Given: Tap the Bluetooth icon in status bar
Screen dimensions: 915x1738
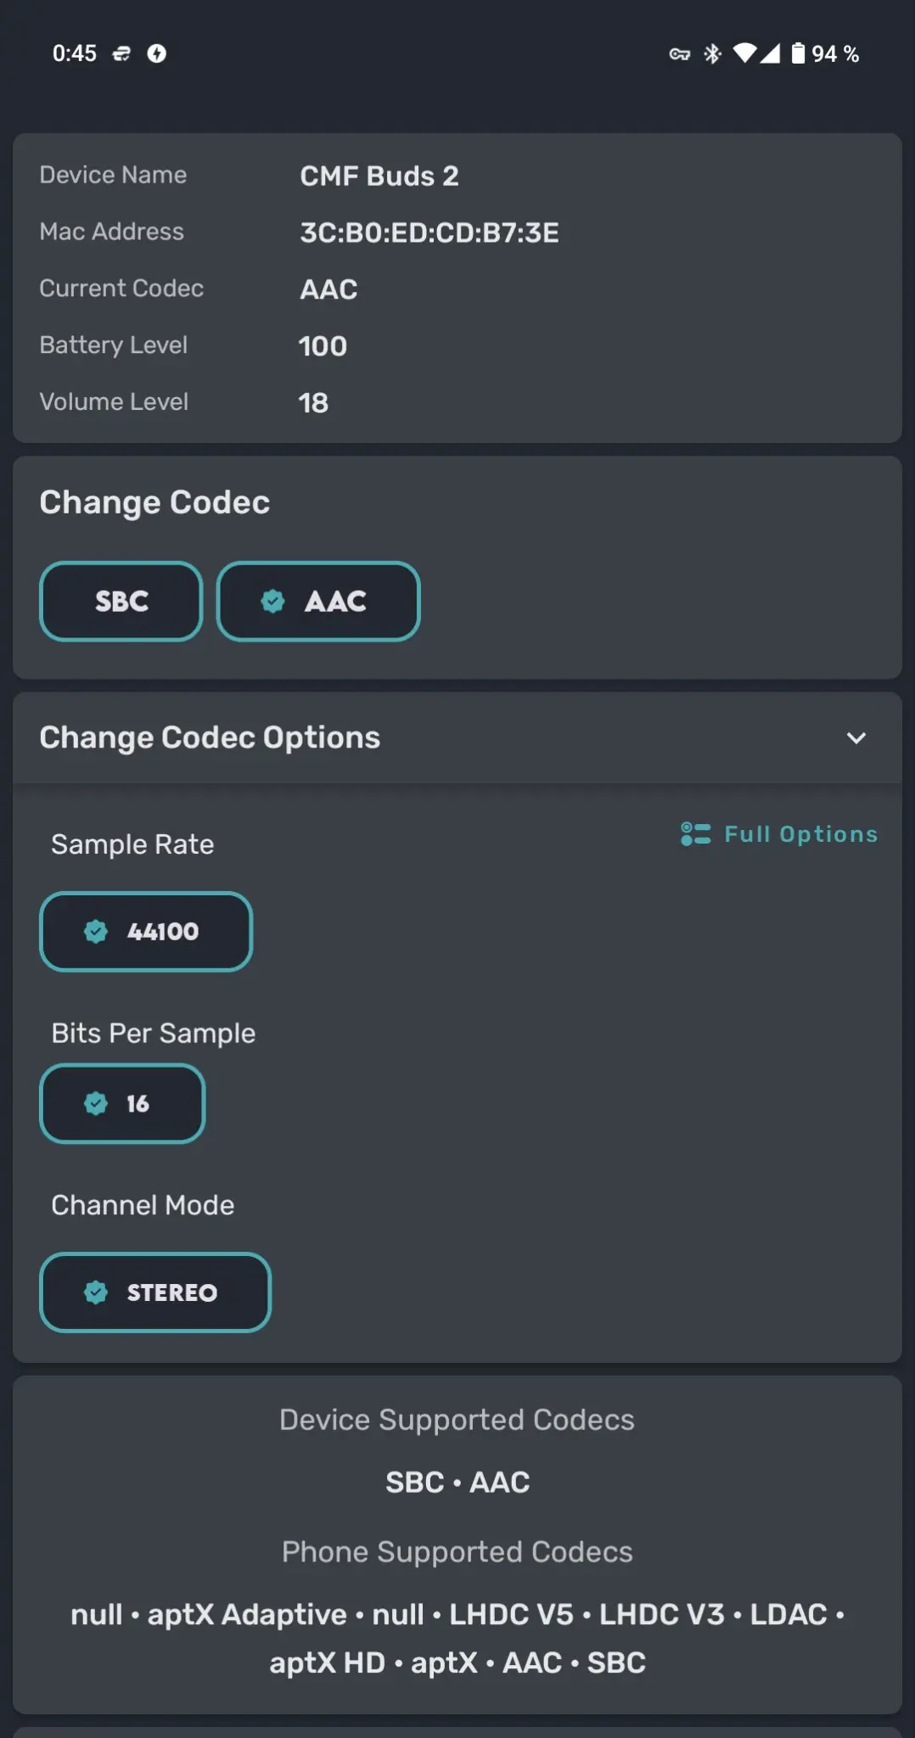Looking at the screenshot, I should point(713,54).
